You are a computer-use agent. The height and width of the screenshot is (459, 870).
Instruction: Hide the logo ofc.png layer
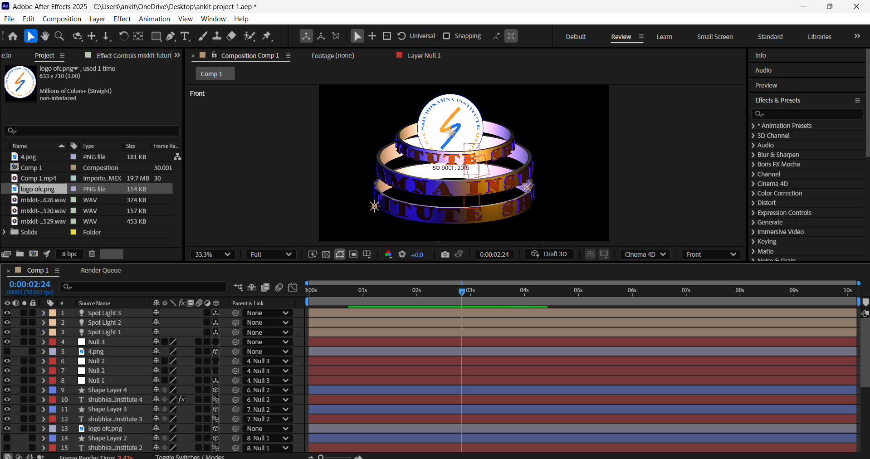pos(7,429)
